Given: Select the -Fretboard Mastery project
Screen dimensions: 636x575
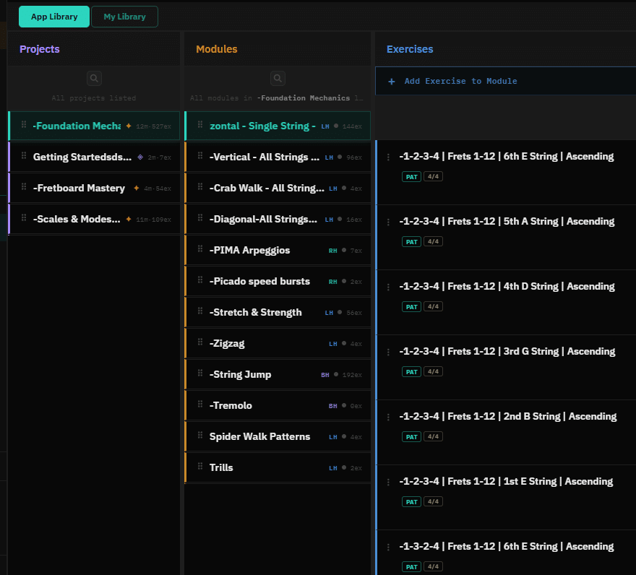Looking at the screenshot, I should 94,188.
